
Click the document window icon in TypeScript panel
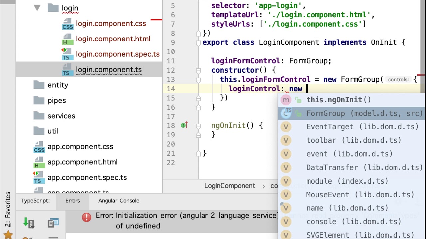(x=53, y=223)
